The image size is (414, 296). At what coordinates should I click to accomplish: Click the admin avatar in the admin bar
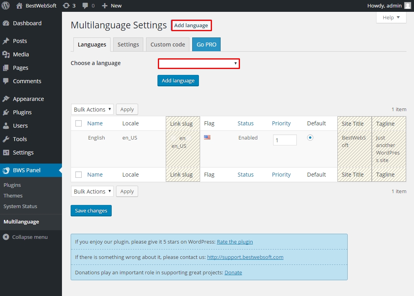(x=408, y=6)
